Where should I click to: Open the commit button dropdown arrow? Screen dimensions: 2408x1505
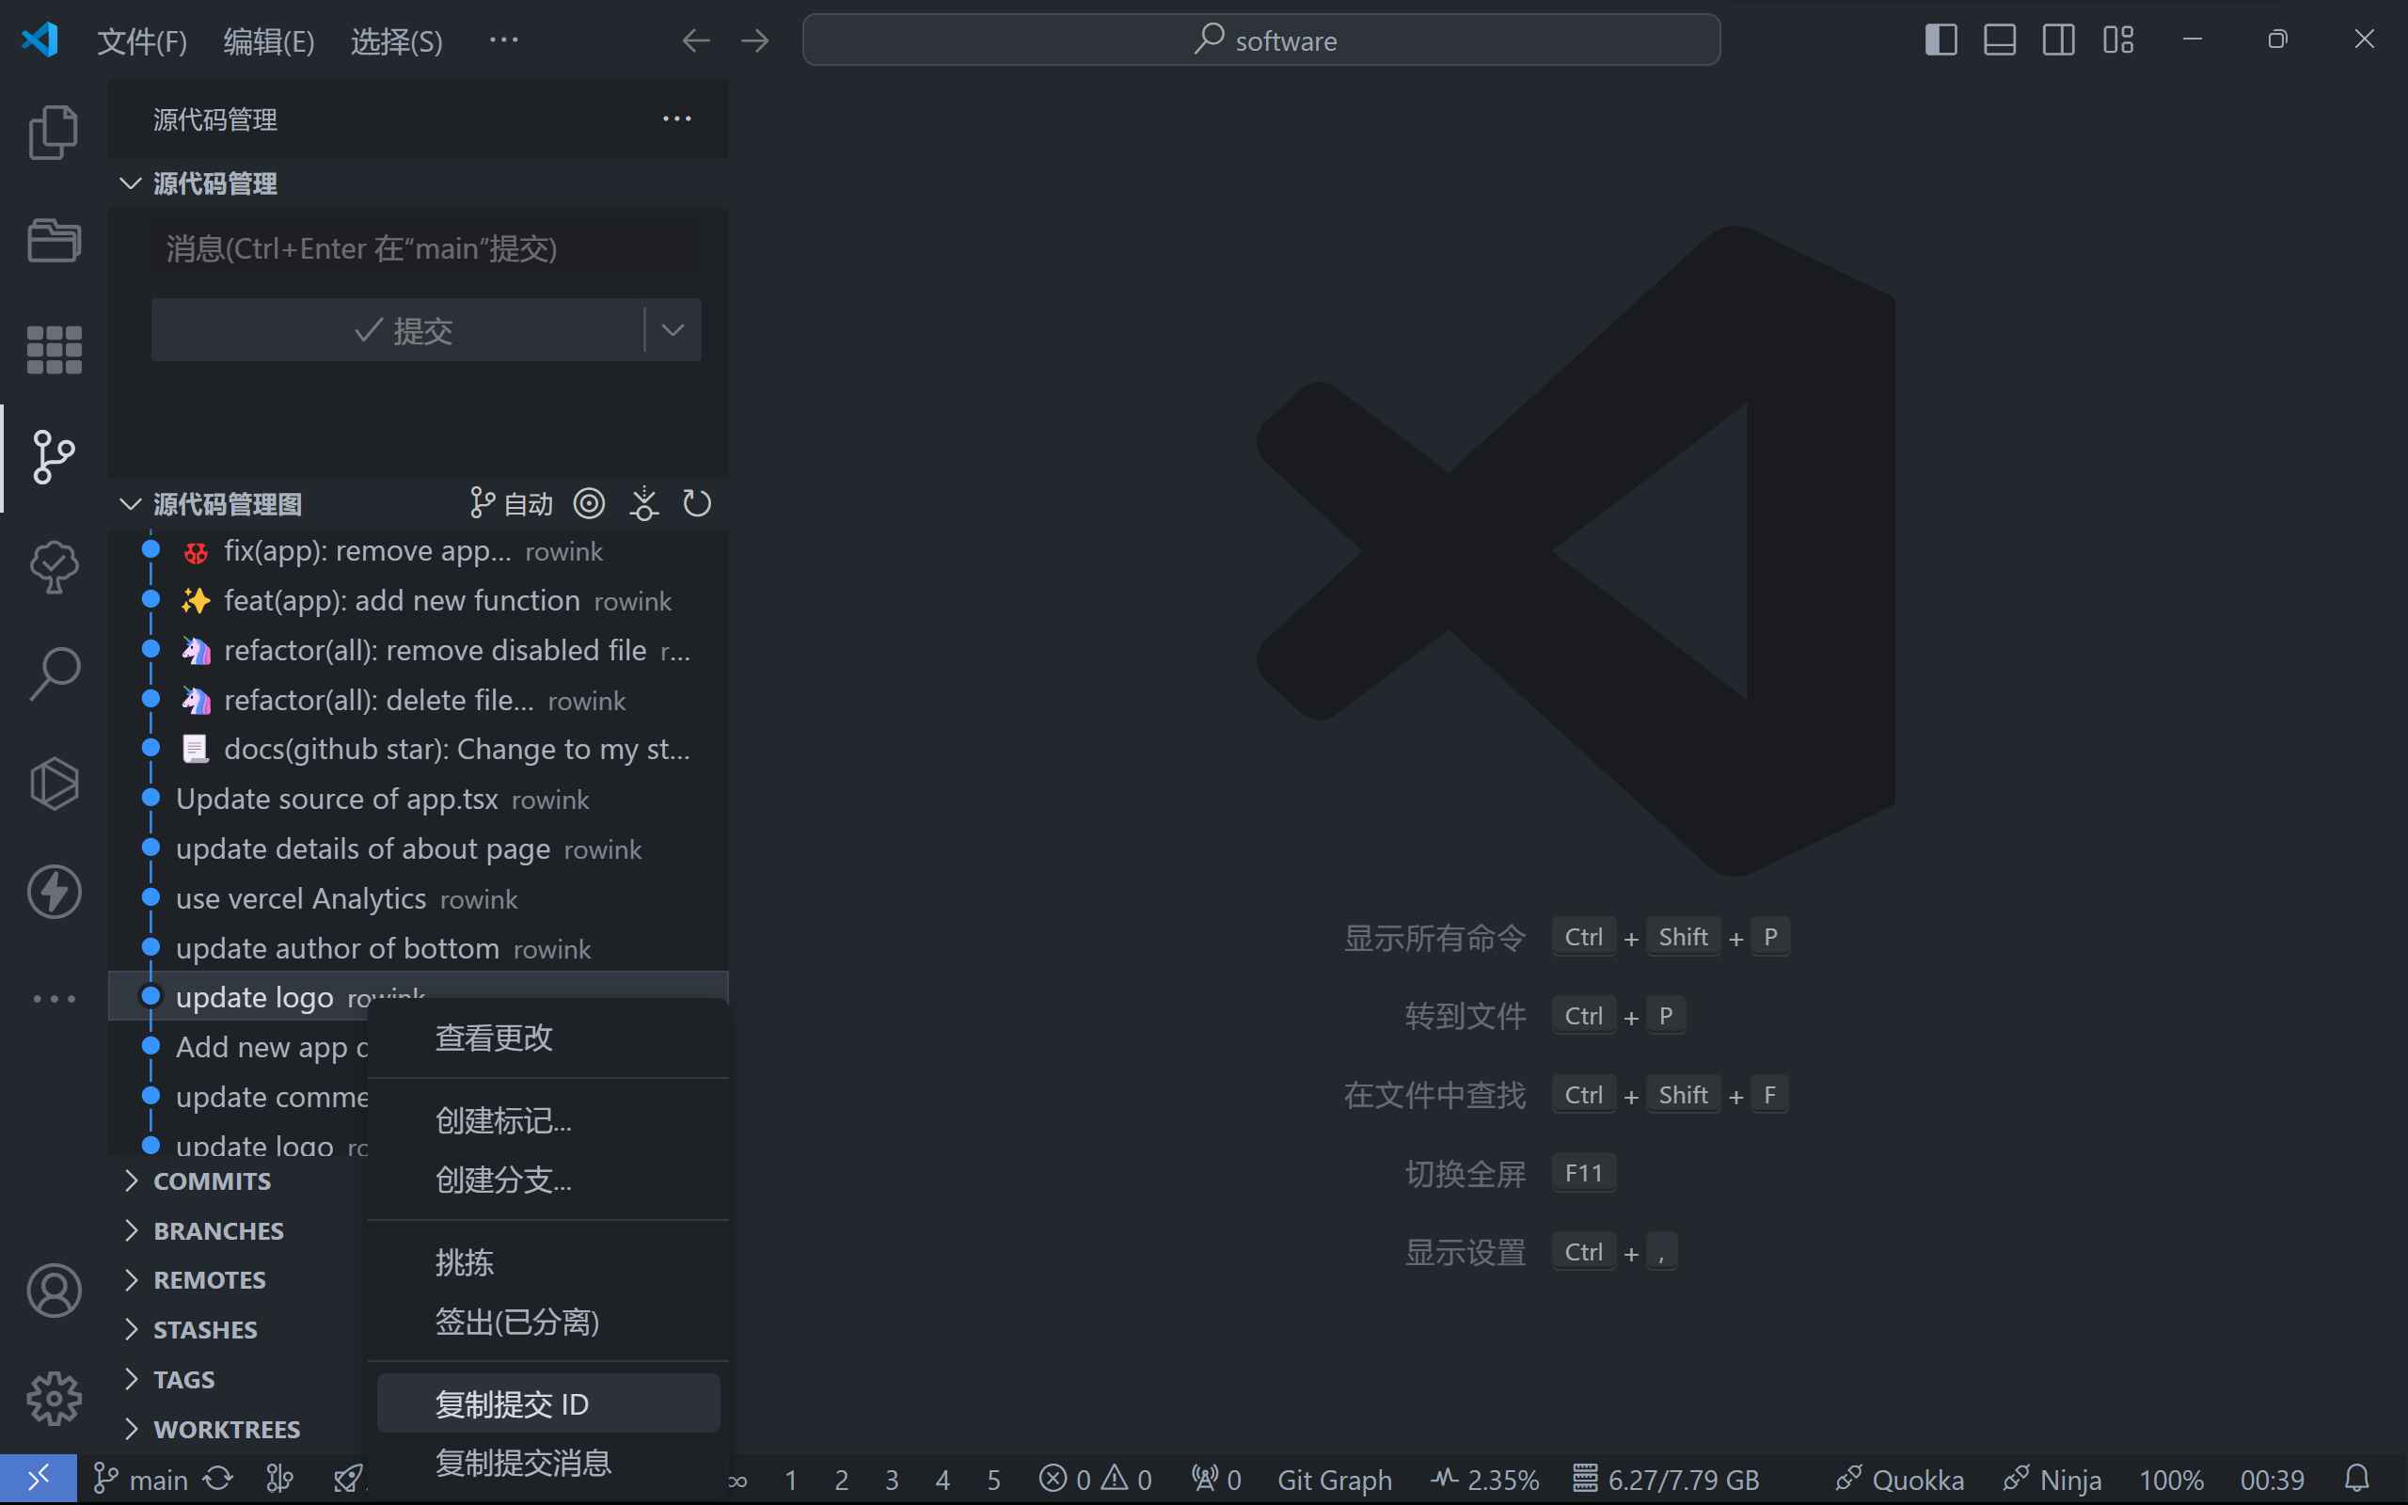tap(673, 329)
